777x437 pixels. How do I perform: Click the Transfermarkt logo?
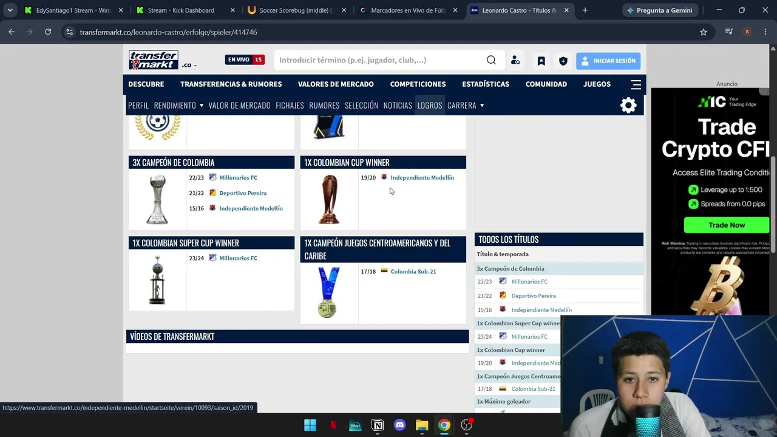[153, 60]
